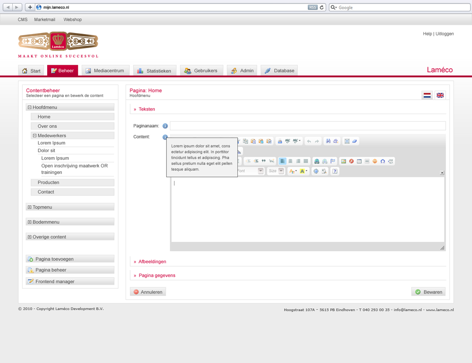This screenshot has height=363, width=472.
Task: Collapse the Hoofdmenu tree section
Action: pyautogui.click(x=30, y=108)
